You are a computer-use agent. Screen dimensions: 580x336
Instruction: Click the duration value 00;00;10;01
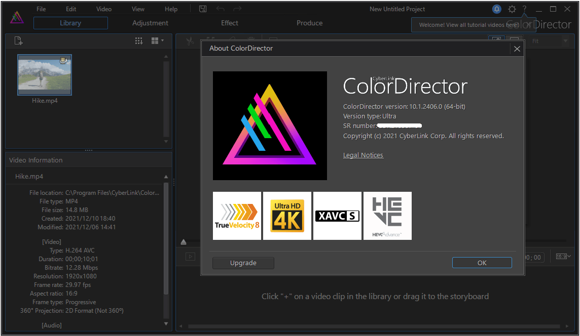click(x=82, y=259)
